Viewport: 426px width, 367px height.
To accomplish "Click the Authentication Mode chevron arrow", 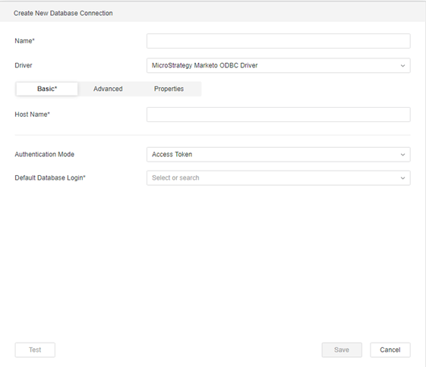I will coord(402,155).
